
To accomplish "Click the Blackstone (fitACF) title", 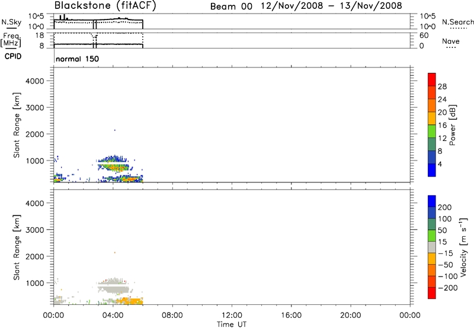I will pyautogui.click(x=105, y=6).
